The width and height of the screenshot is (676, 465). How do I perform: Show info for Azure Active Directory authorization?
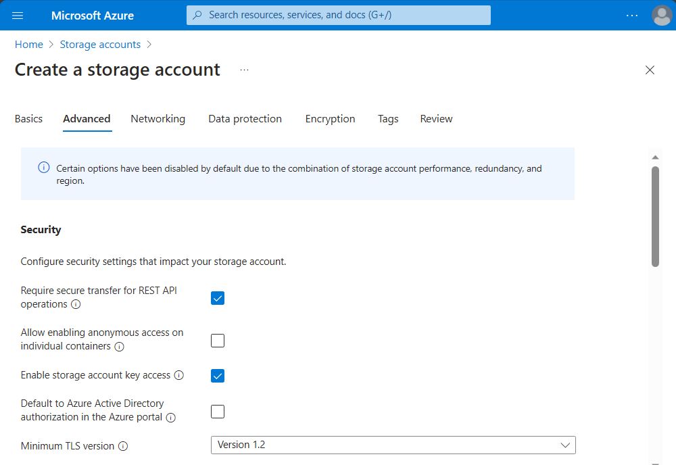[x=171, y=418]
